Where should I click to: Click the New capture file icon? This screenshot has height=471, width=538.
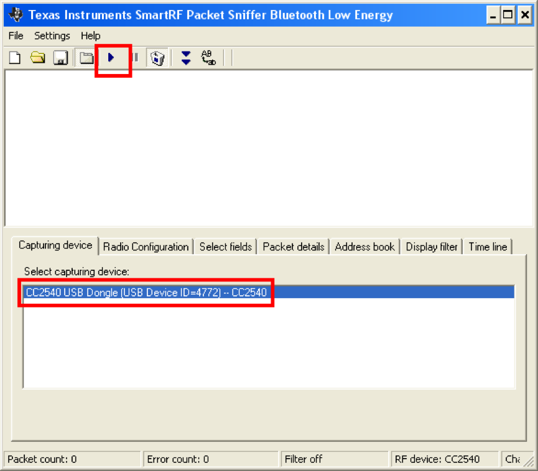click(15, 58)
